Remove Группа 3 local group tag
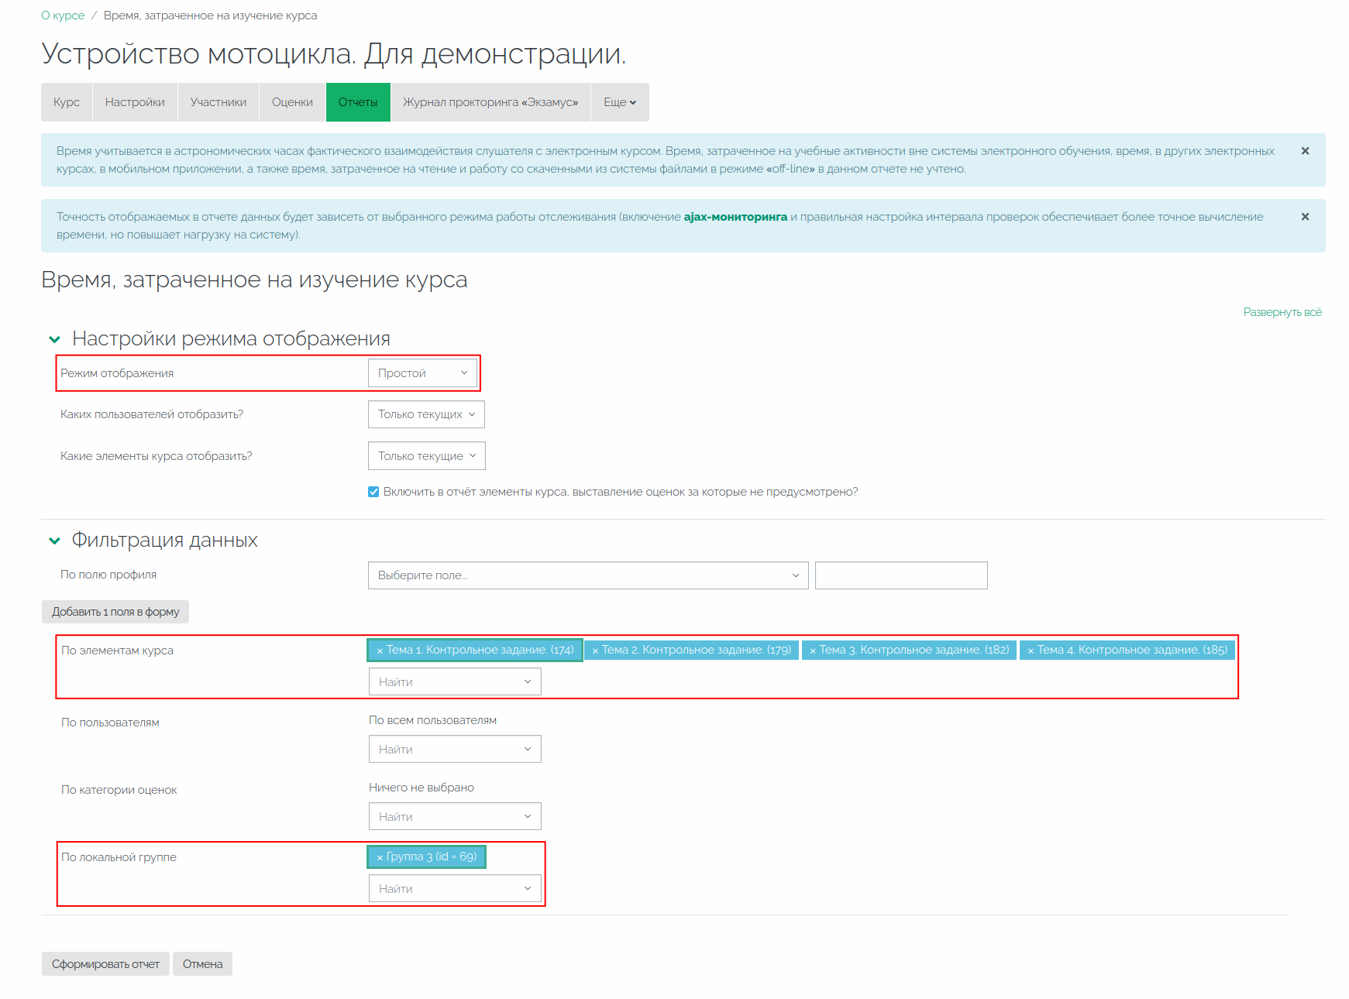This screenshot has width=1349, height=999. (380, 857)
